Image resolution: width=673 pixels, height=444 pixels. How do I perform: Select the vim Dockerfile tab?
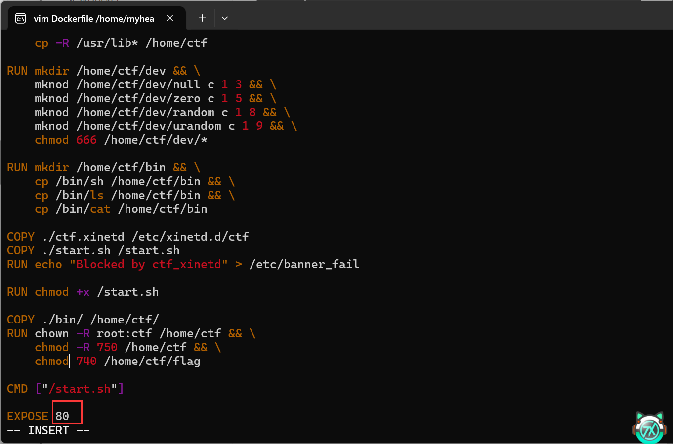pyautogui.click(x=97, y=18)
